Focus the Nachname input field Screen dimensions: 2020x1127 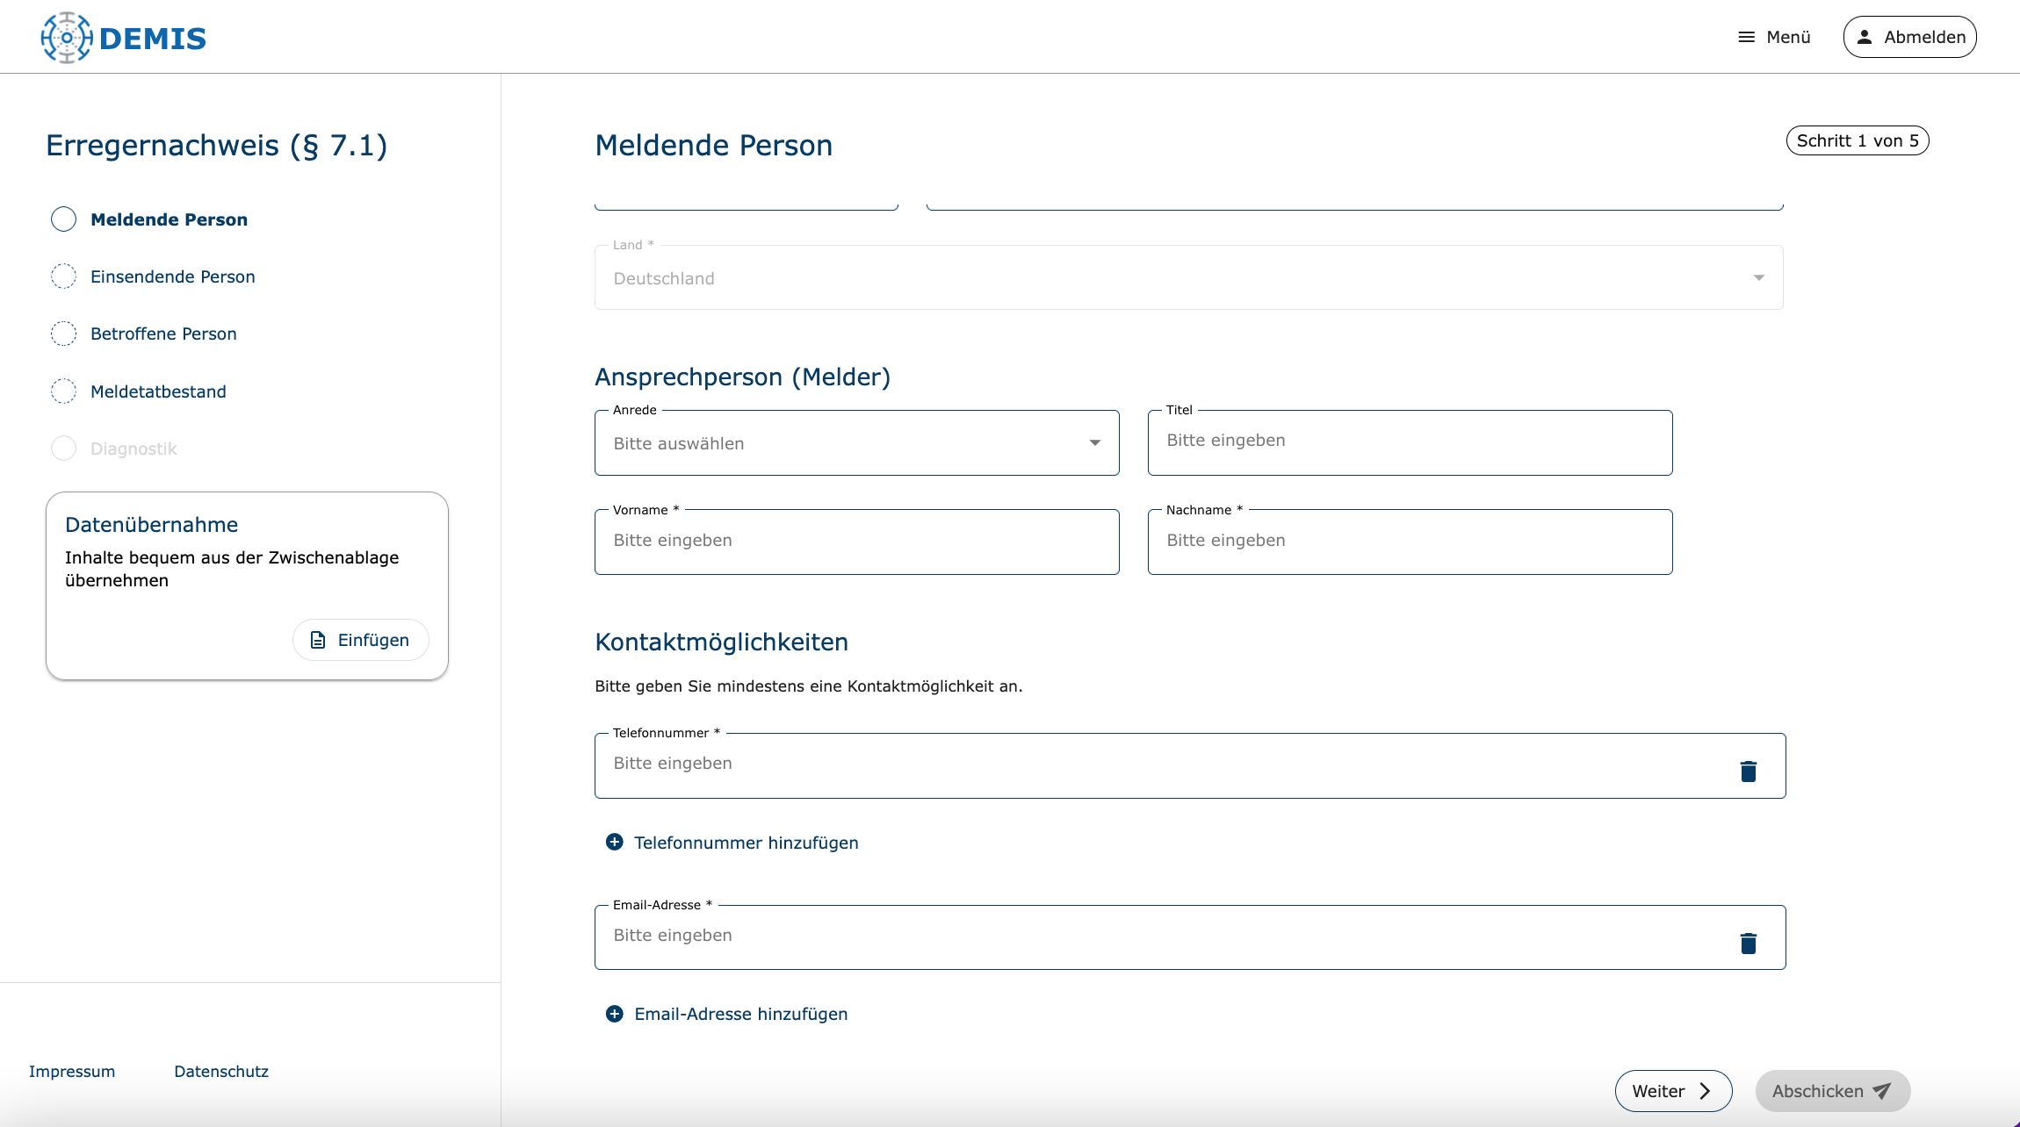[1410, 542]
